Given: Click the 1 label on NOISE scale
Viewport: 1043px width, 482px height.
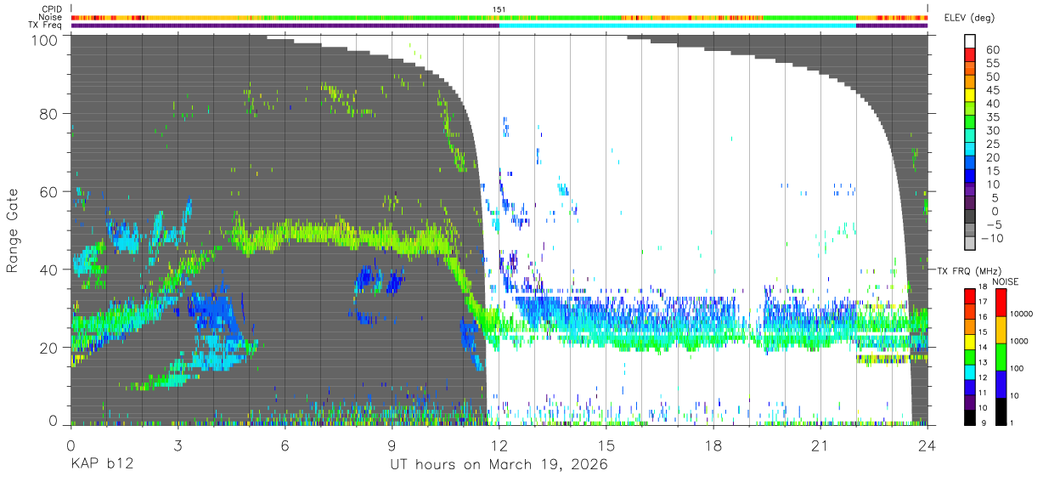Looking at the screenshot, I should pyautogui.click(x=1012, y=422).
